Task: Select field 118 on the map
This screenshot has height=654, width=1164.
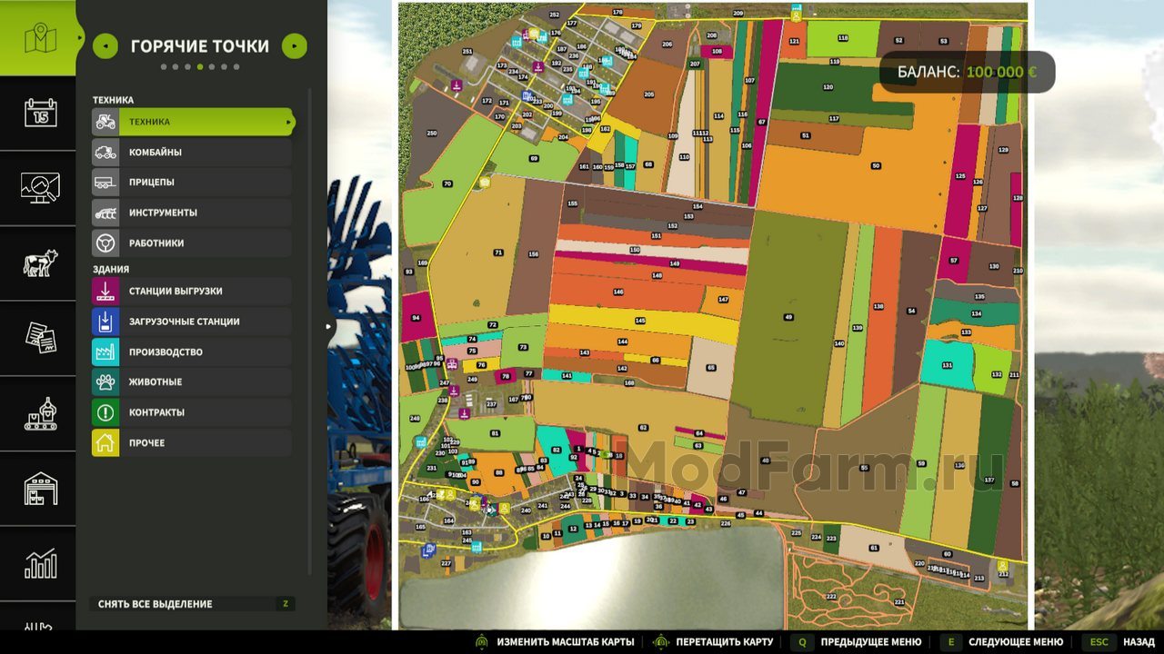Action: pyautogui.click(x=843, y=38)
